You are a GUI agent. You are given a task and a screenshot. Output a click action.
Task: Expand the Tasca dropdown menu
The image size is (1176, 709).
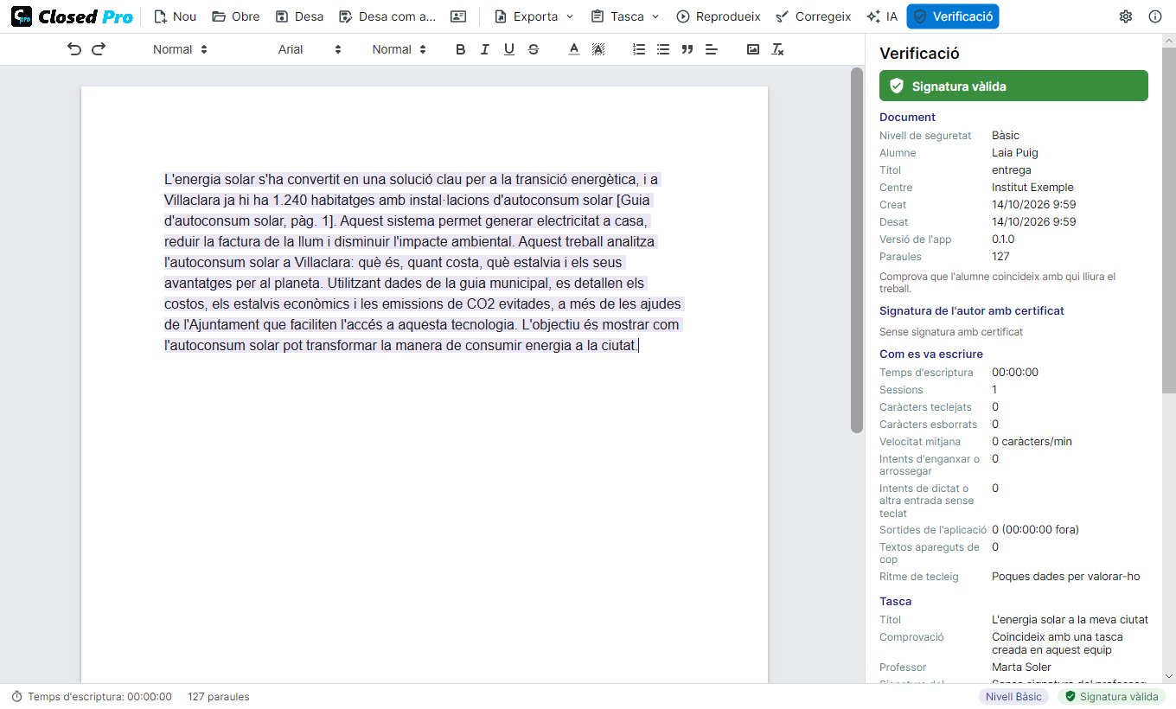point(625,16)
